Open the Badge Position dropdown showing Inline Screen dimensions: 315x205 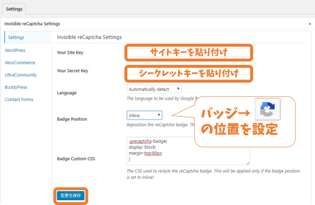click(144, 115)
